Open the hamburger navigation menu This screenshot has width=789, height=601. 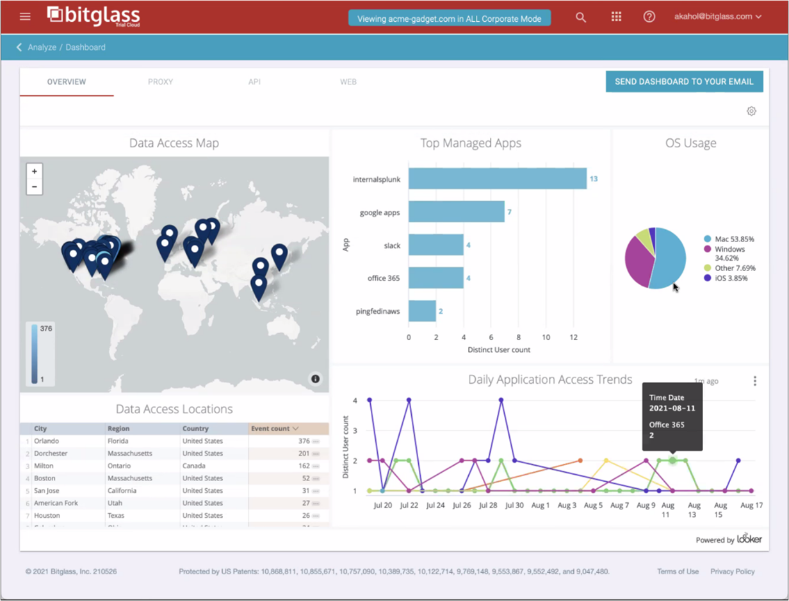pos(25,17)
